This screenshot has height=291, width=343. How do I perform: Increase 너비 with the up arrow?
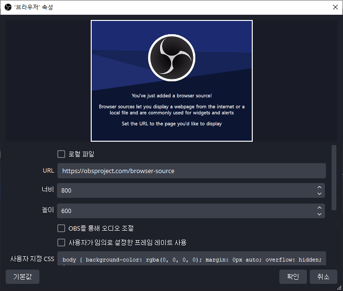click(319, 187)
